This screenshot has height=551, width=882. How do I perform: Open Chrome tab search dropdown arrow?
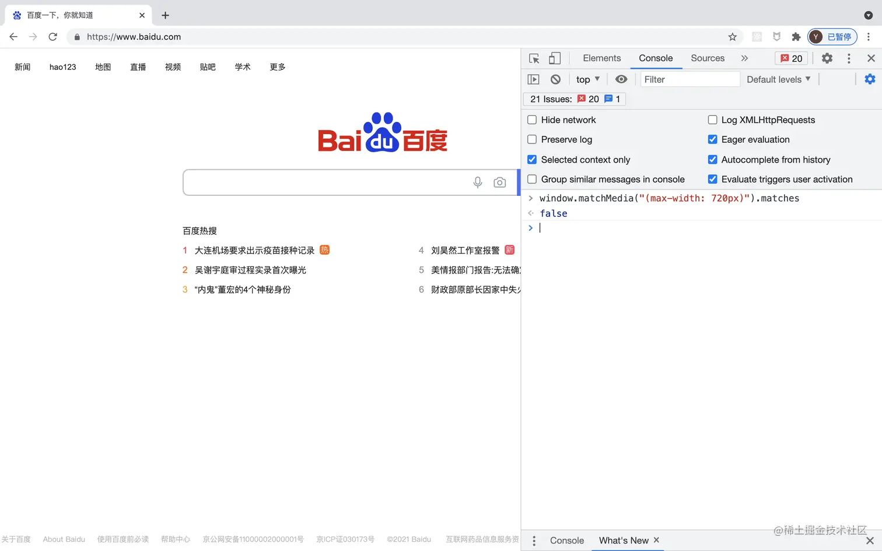point(868,15)
